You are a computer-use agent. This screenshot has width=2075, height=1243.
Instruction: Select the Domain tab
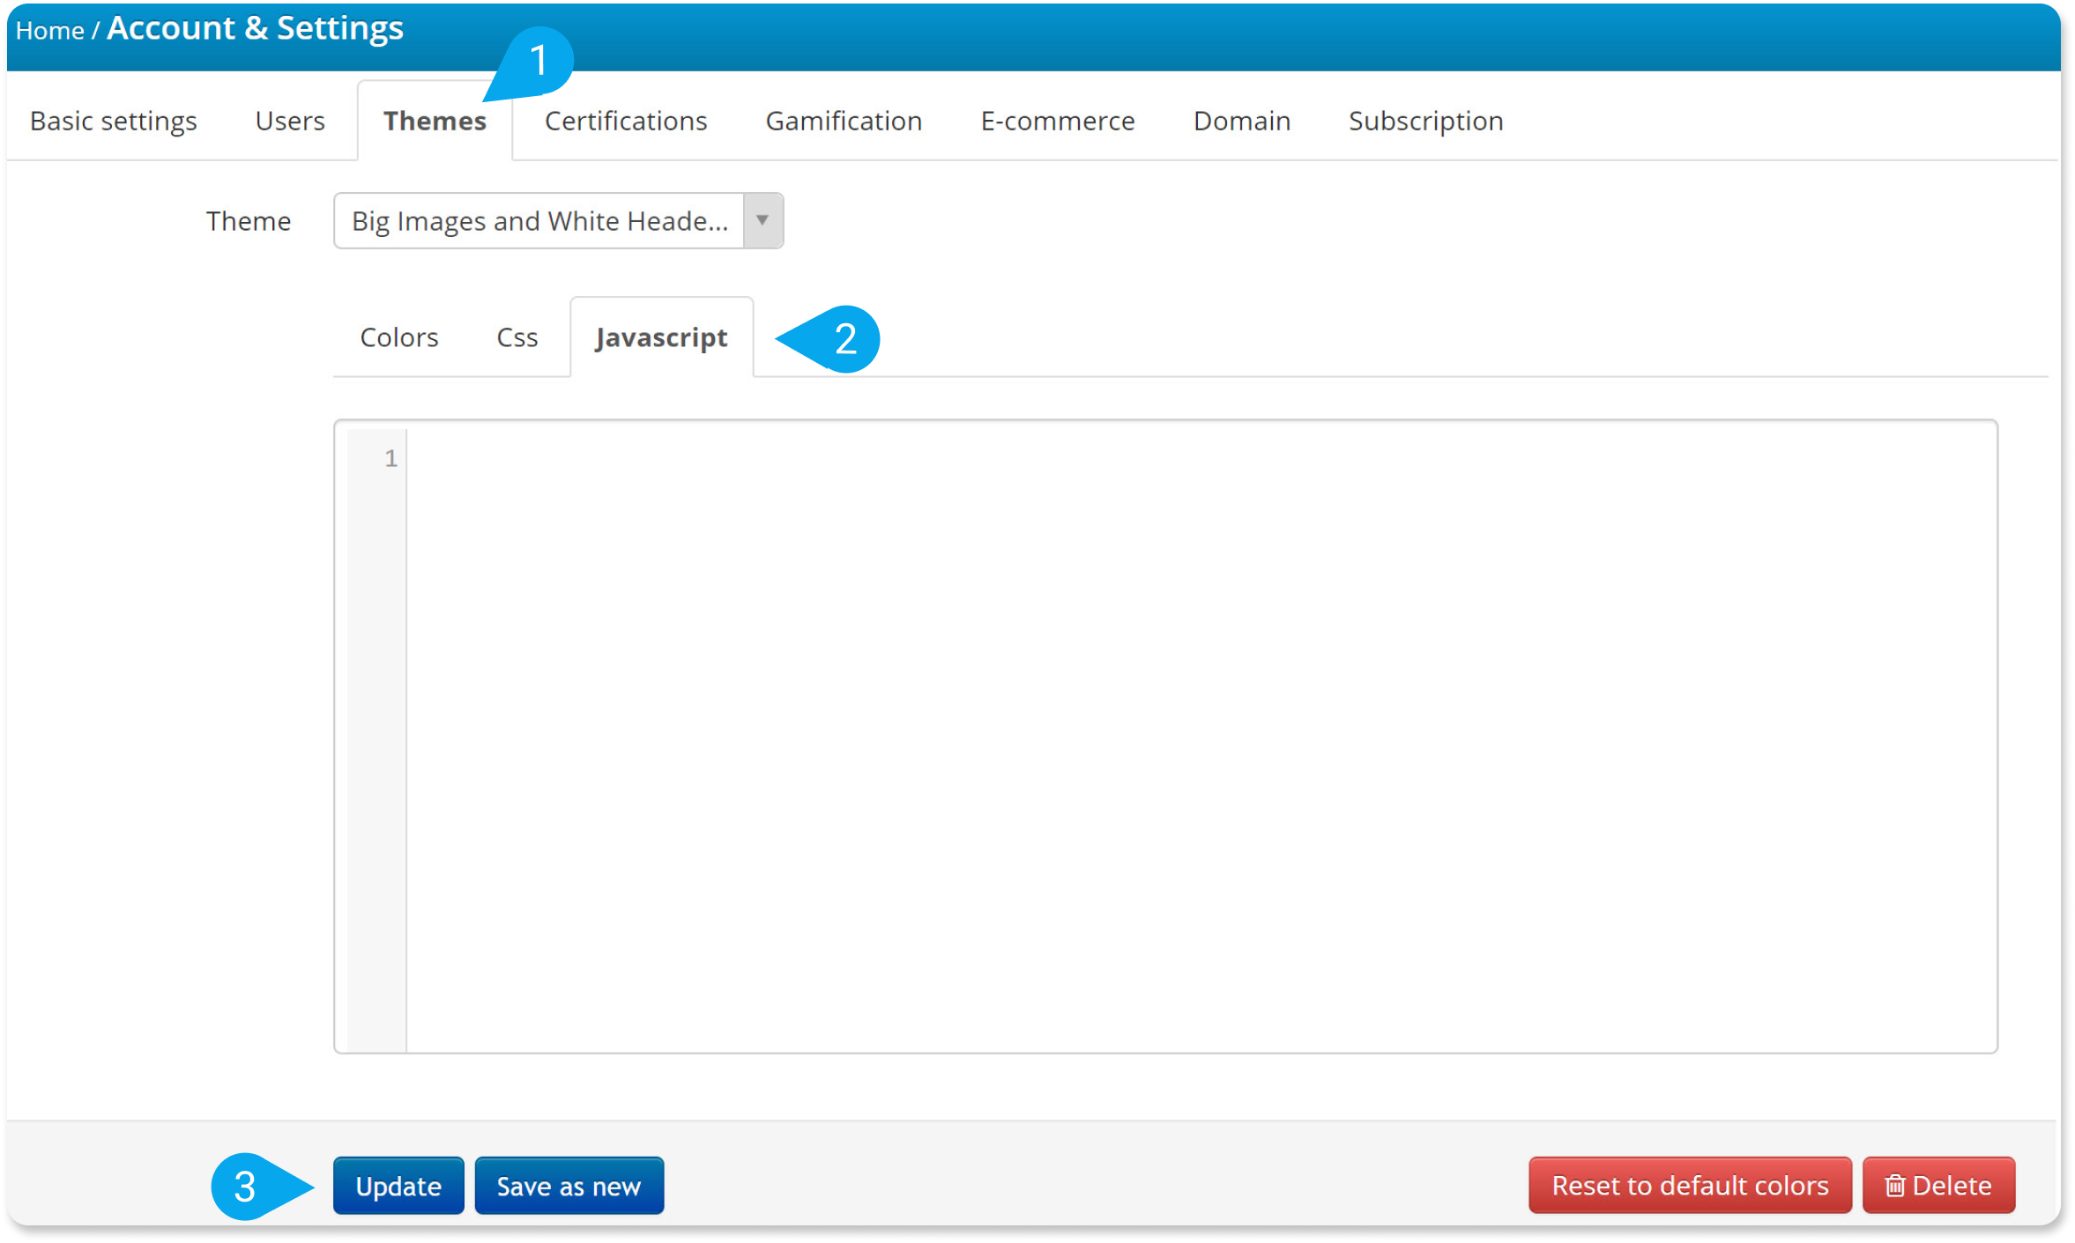[x=1241, y=121]
